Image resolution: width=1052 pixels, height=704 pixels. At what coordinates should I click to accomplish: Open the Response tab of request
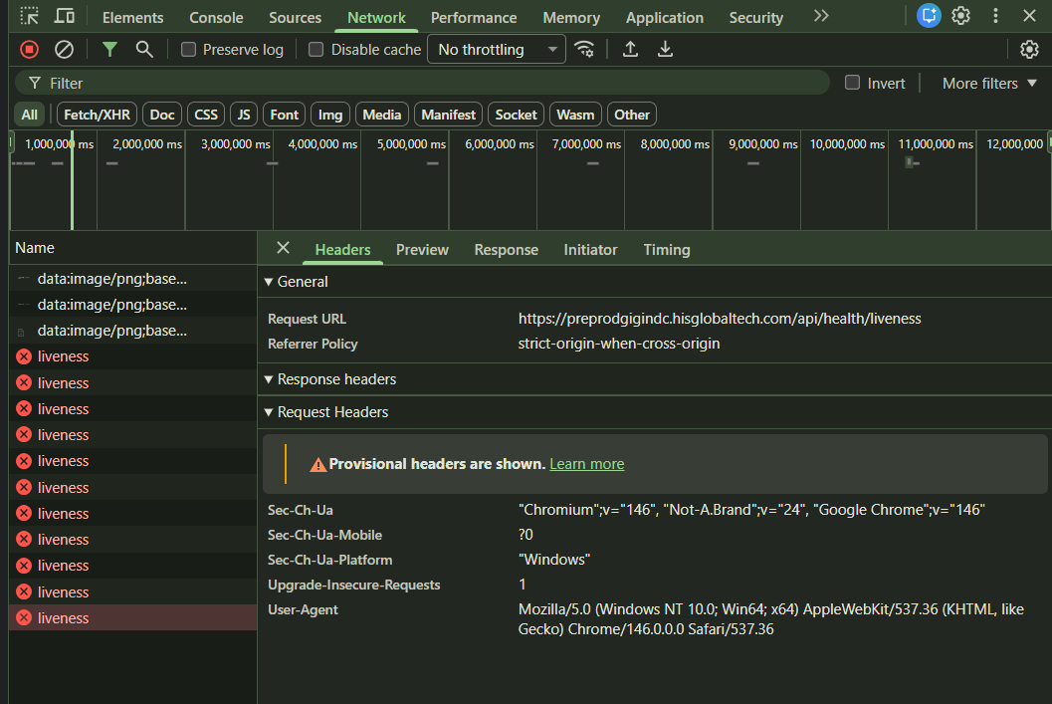click(x=506, y=250)
